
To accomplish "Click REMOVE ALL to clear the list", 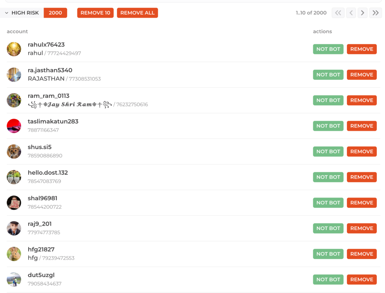I will pos(137,12).
